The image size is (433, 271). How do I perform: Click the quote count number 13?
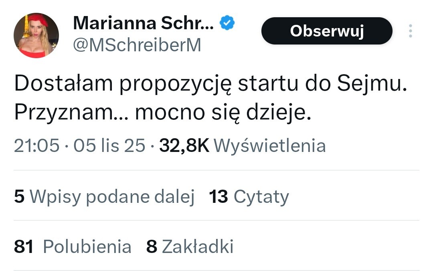(219, 197)
